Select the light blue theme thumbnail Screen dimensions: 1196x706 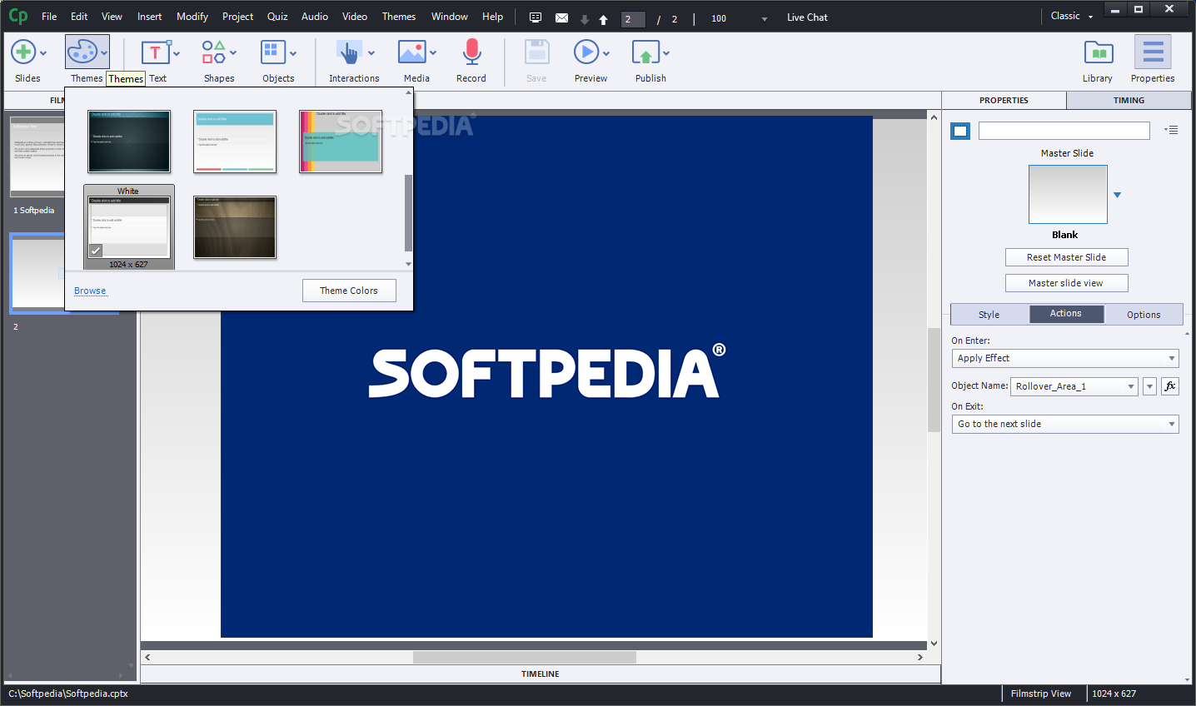pos(235,142)
